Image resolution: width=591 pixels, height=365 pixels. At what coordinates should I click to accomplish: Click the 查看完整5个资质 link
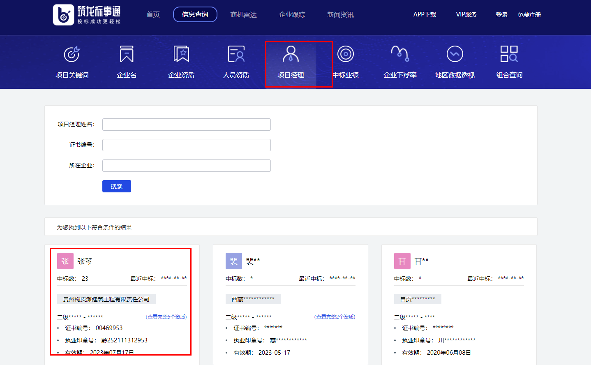pyautogui.click(x=166, y=317)
